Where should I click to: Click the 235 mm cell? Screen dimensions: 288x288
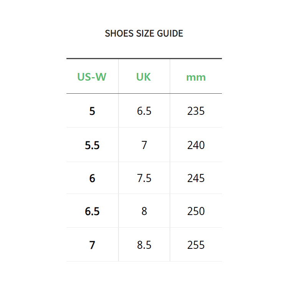196,111
